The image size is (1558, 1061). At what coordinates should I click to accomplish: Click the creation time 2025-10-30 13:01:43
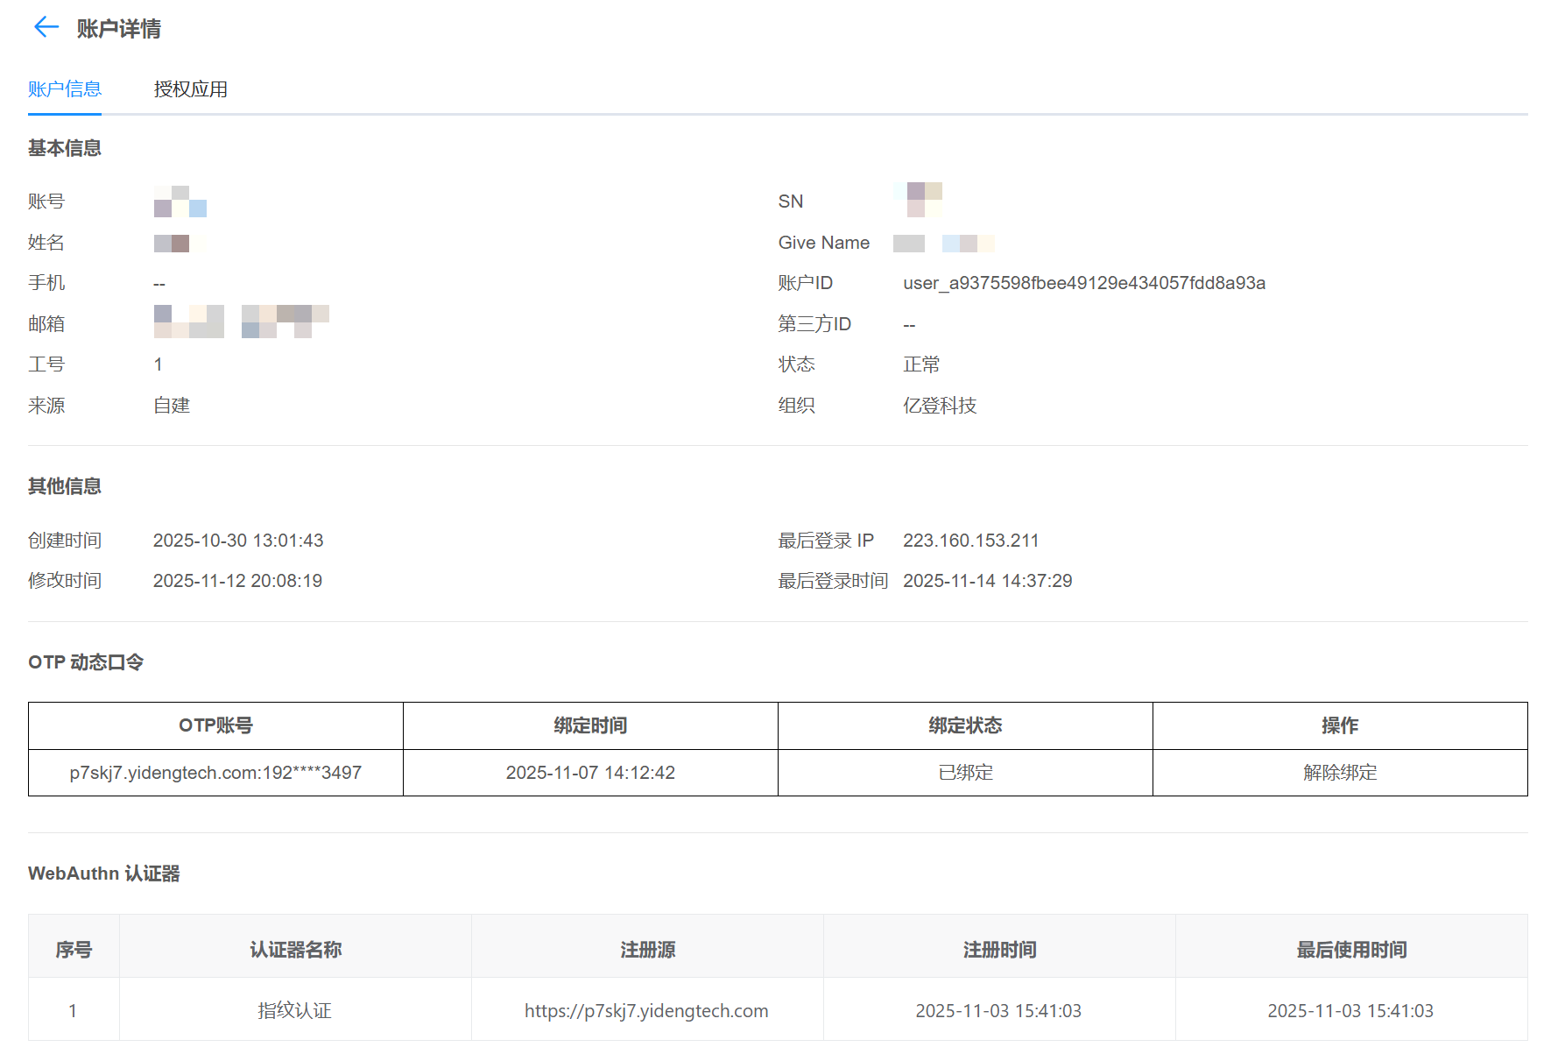(x=238, y=541)
